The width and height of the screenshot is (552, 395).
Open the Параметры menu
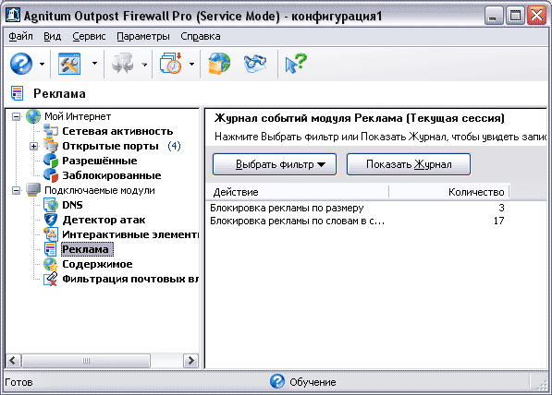click(x=143, y=36)
